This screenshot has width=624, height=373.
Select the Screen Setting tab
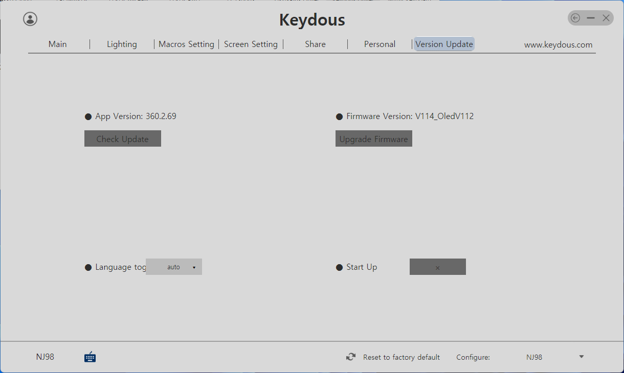(x=251, y=44)
